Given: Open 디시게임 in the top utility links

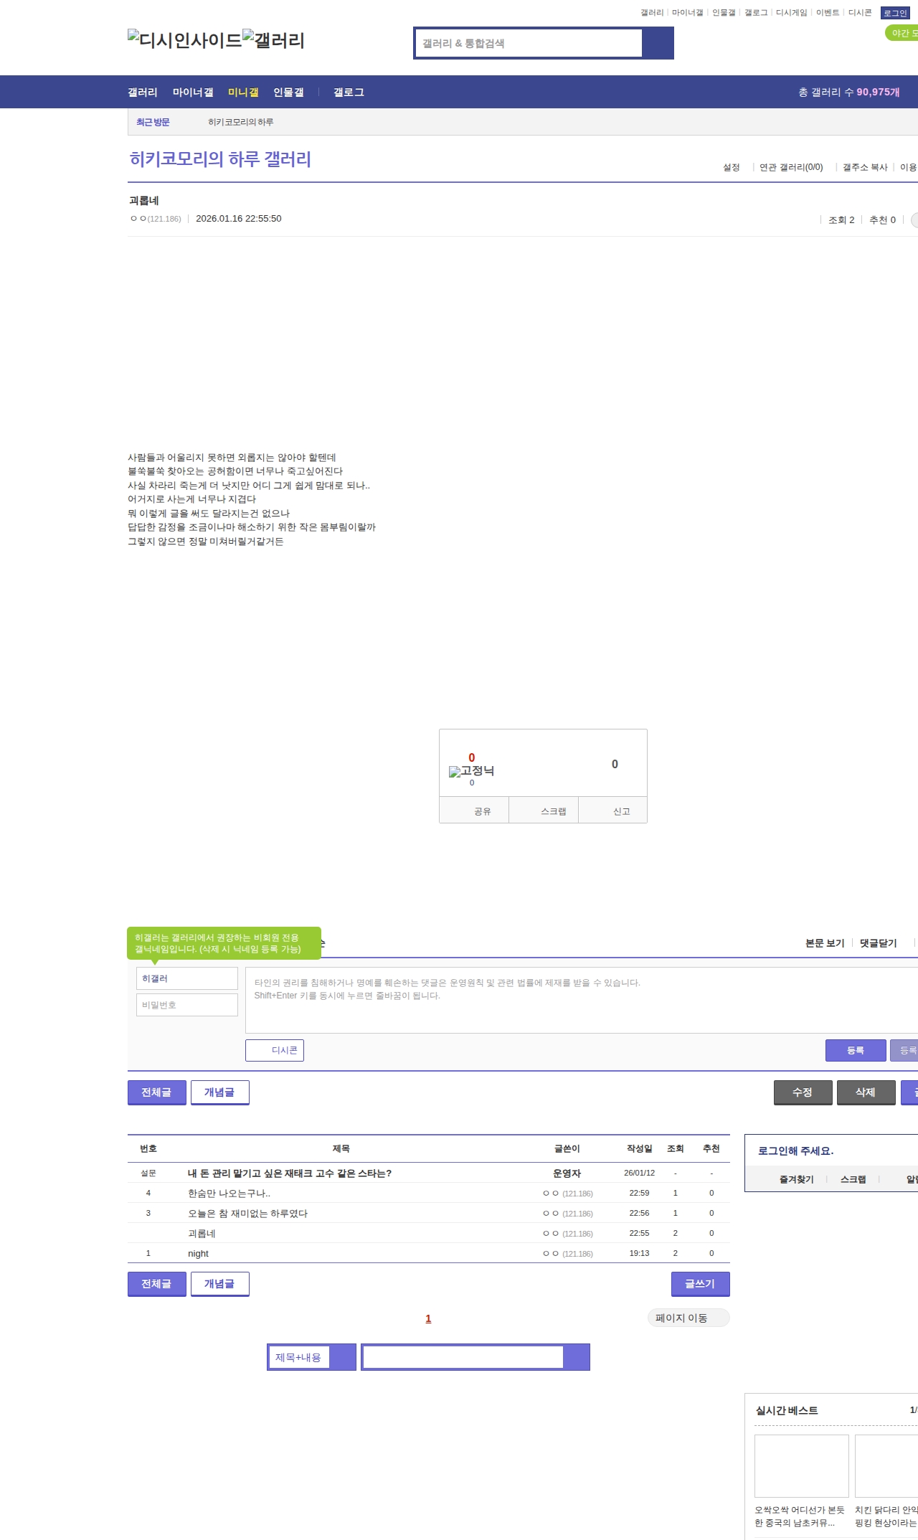Looking at the screenshot, I should click(791, 13).
